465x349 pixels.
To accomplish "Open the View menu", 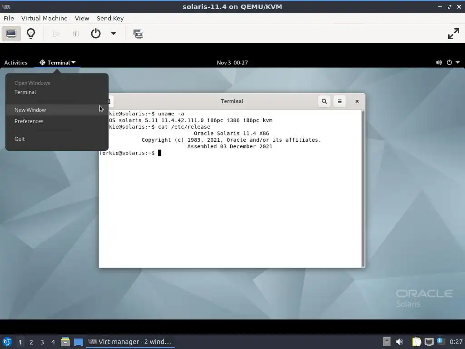I will (x=82, y=18).
